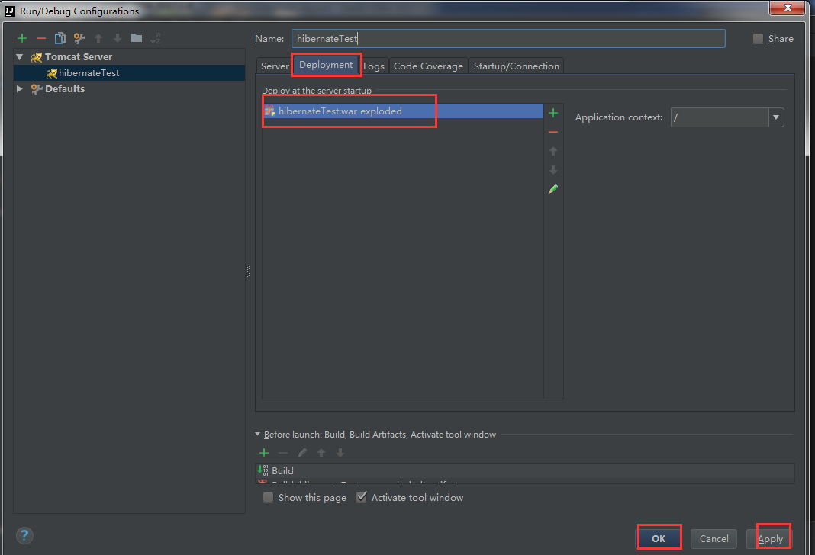Move configuration down in left toolbar
This screenshot has width=815, height=555.
point(118,38)
